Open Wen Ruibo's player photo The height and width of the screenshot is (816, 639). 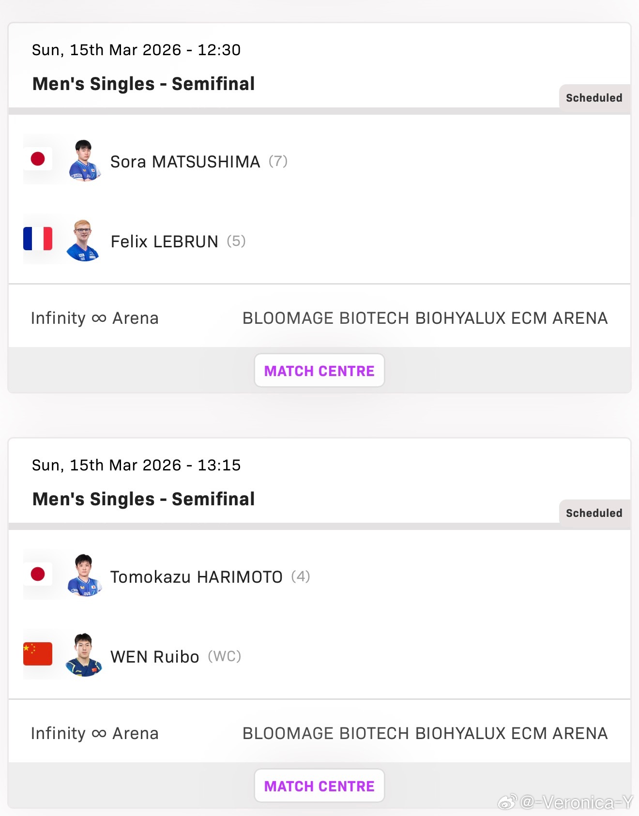(x=84, y=655)
